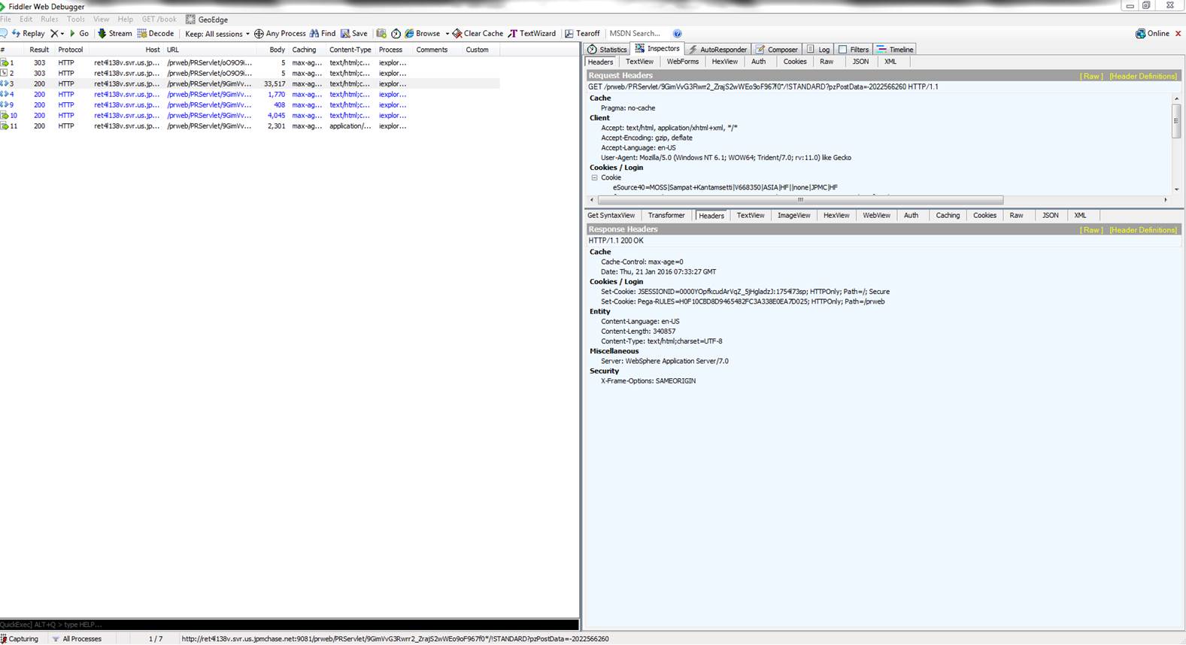Sort sessions by Result column header
1186x645 pixels.
(39, 50)
